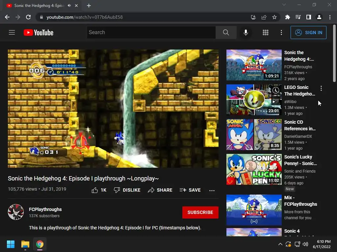Save video to a playlist

click(190, 190)
